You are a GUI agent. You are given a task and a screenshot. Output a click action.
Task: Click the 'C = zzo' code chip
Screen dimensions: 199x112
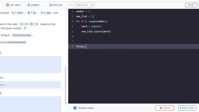46,13
